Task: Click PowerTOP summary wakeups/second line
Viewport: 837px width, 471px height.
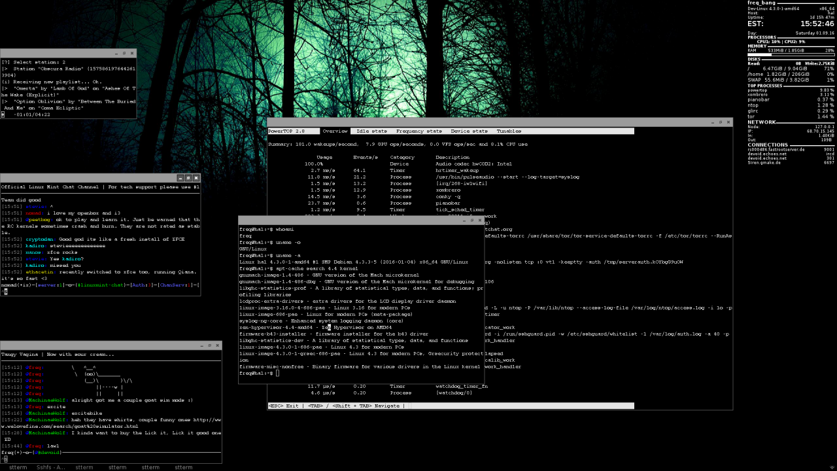Action: (x=398, y=145)
